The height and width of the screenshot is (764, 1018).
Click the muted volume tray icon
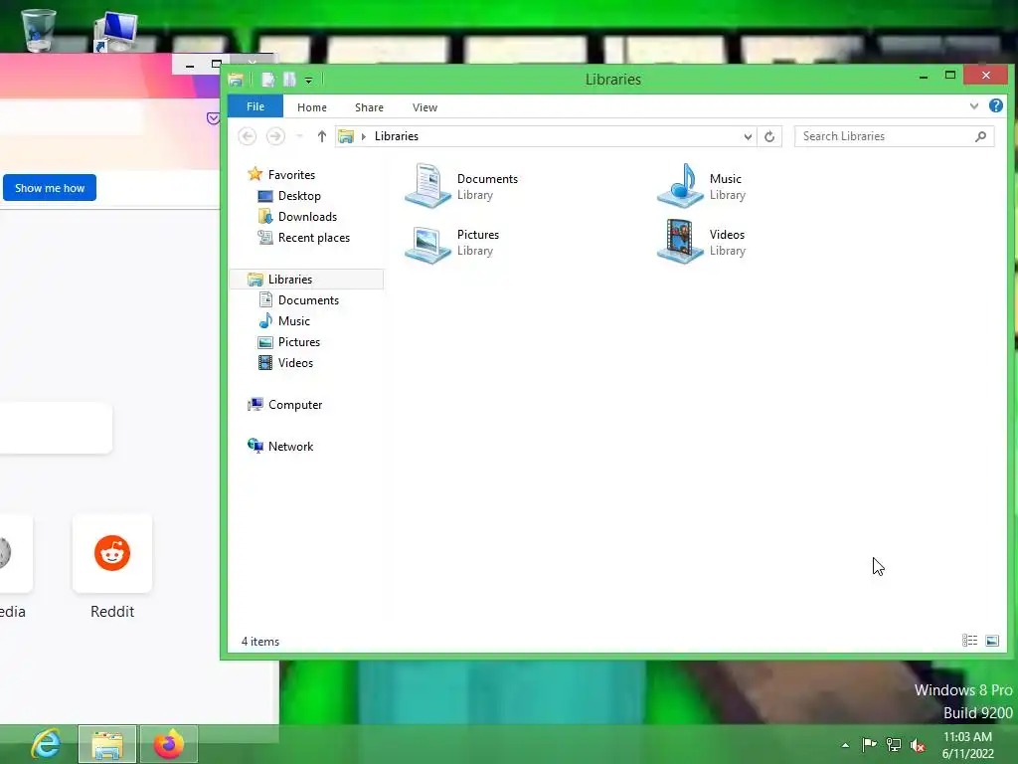(918, 745)
